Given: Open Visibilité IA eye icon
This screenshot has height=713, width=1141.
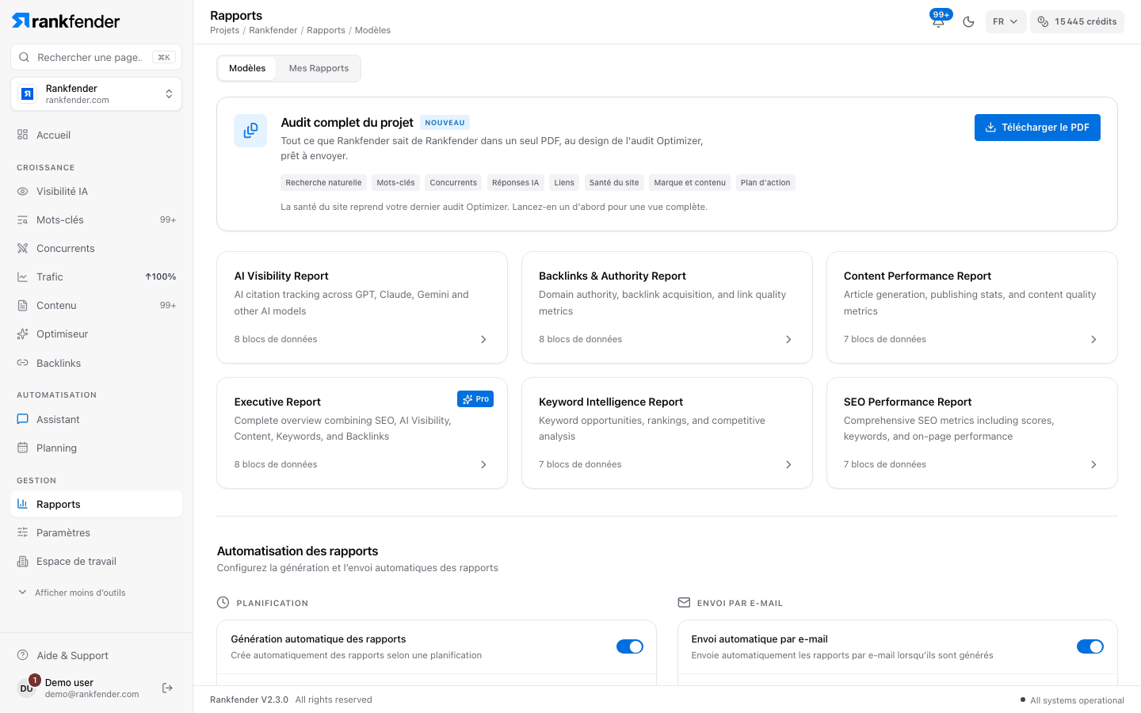Looking at the screenshot, I should click(x=23, y=191).
